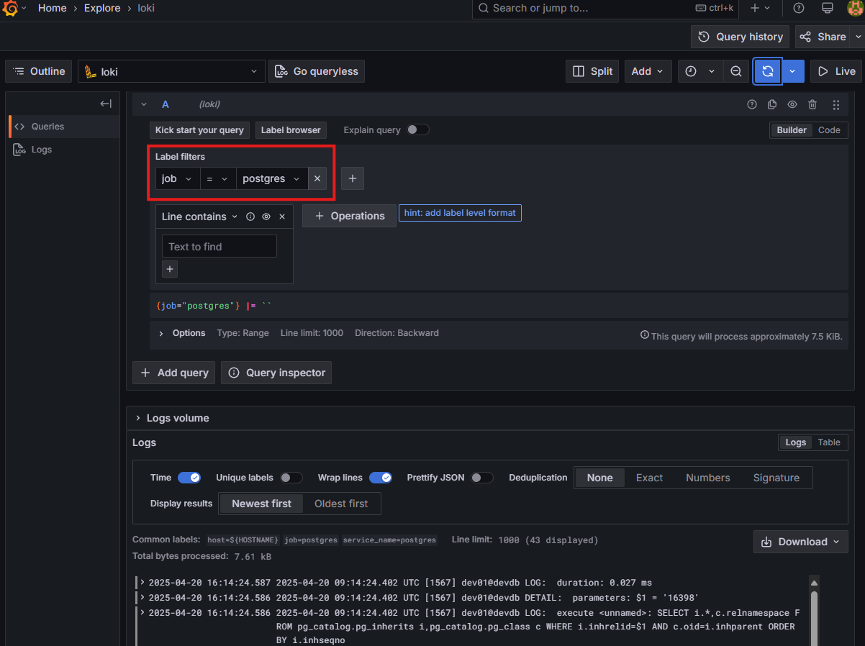Enable the Explain query switch

pyautogui.click(x=417, y=130)
